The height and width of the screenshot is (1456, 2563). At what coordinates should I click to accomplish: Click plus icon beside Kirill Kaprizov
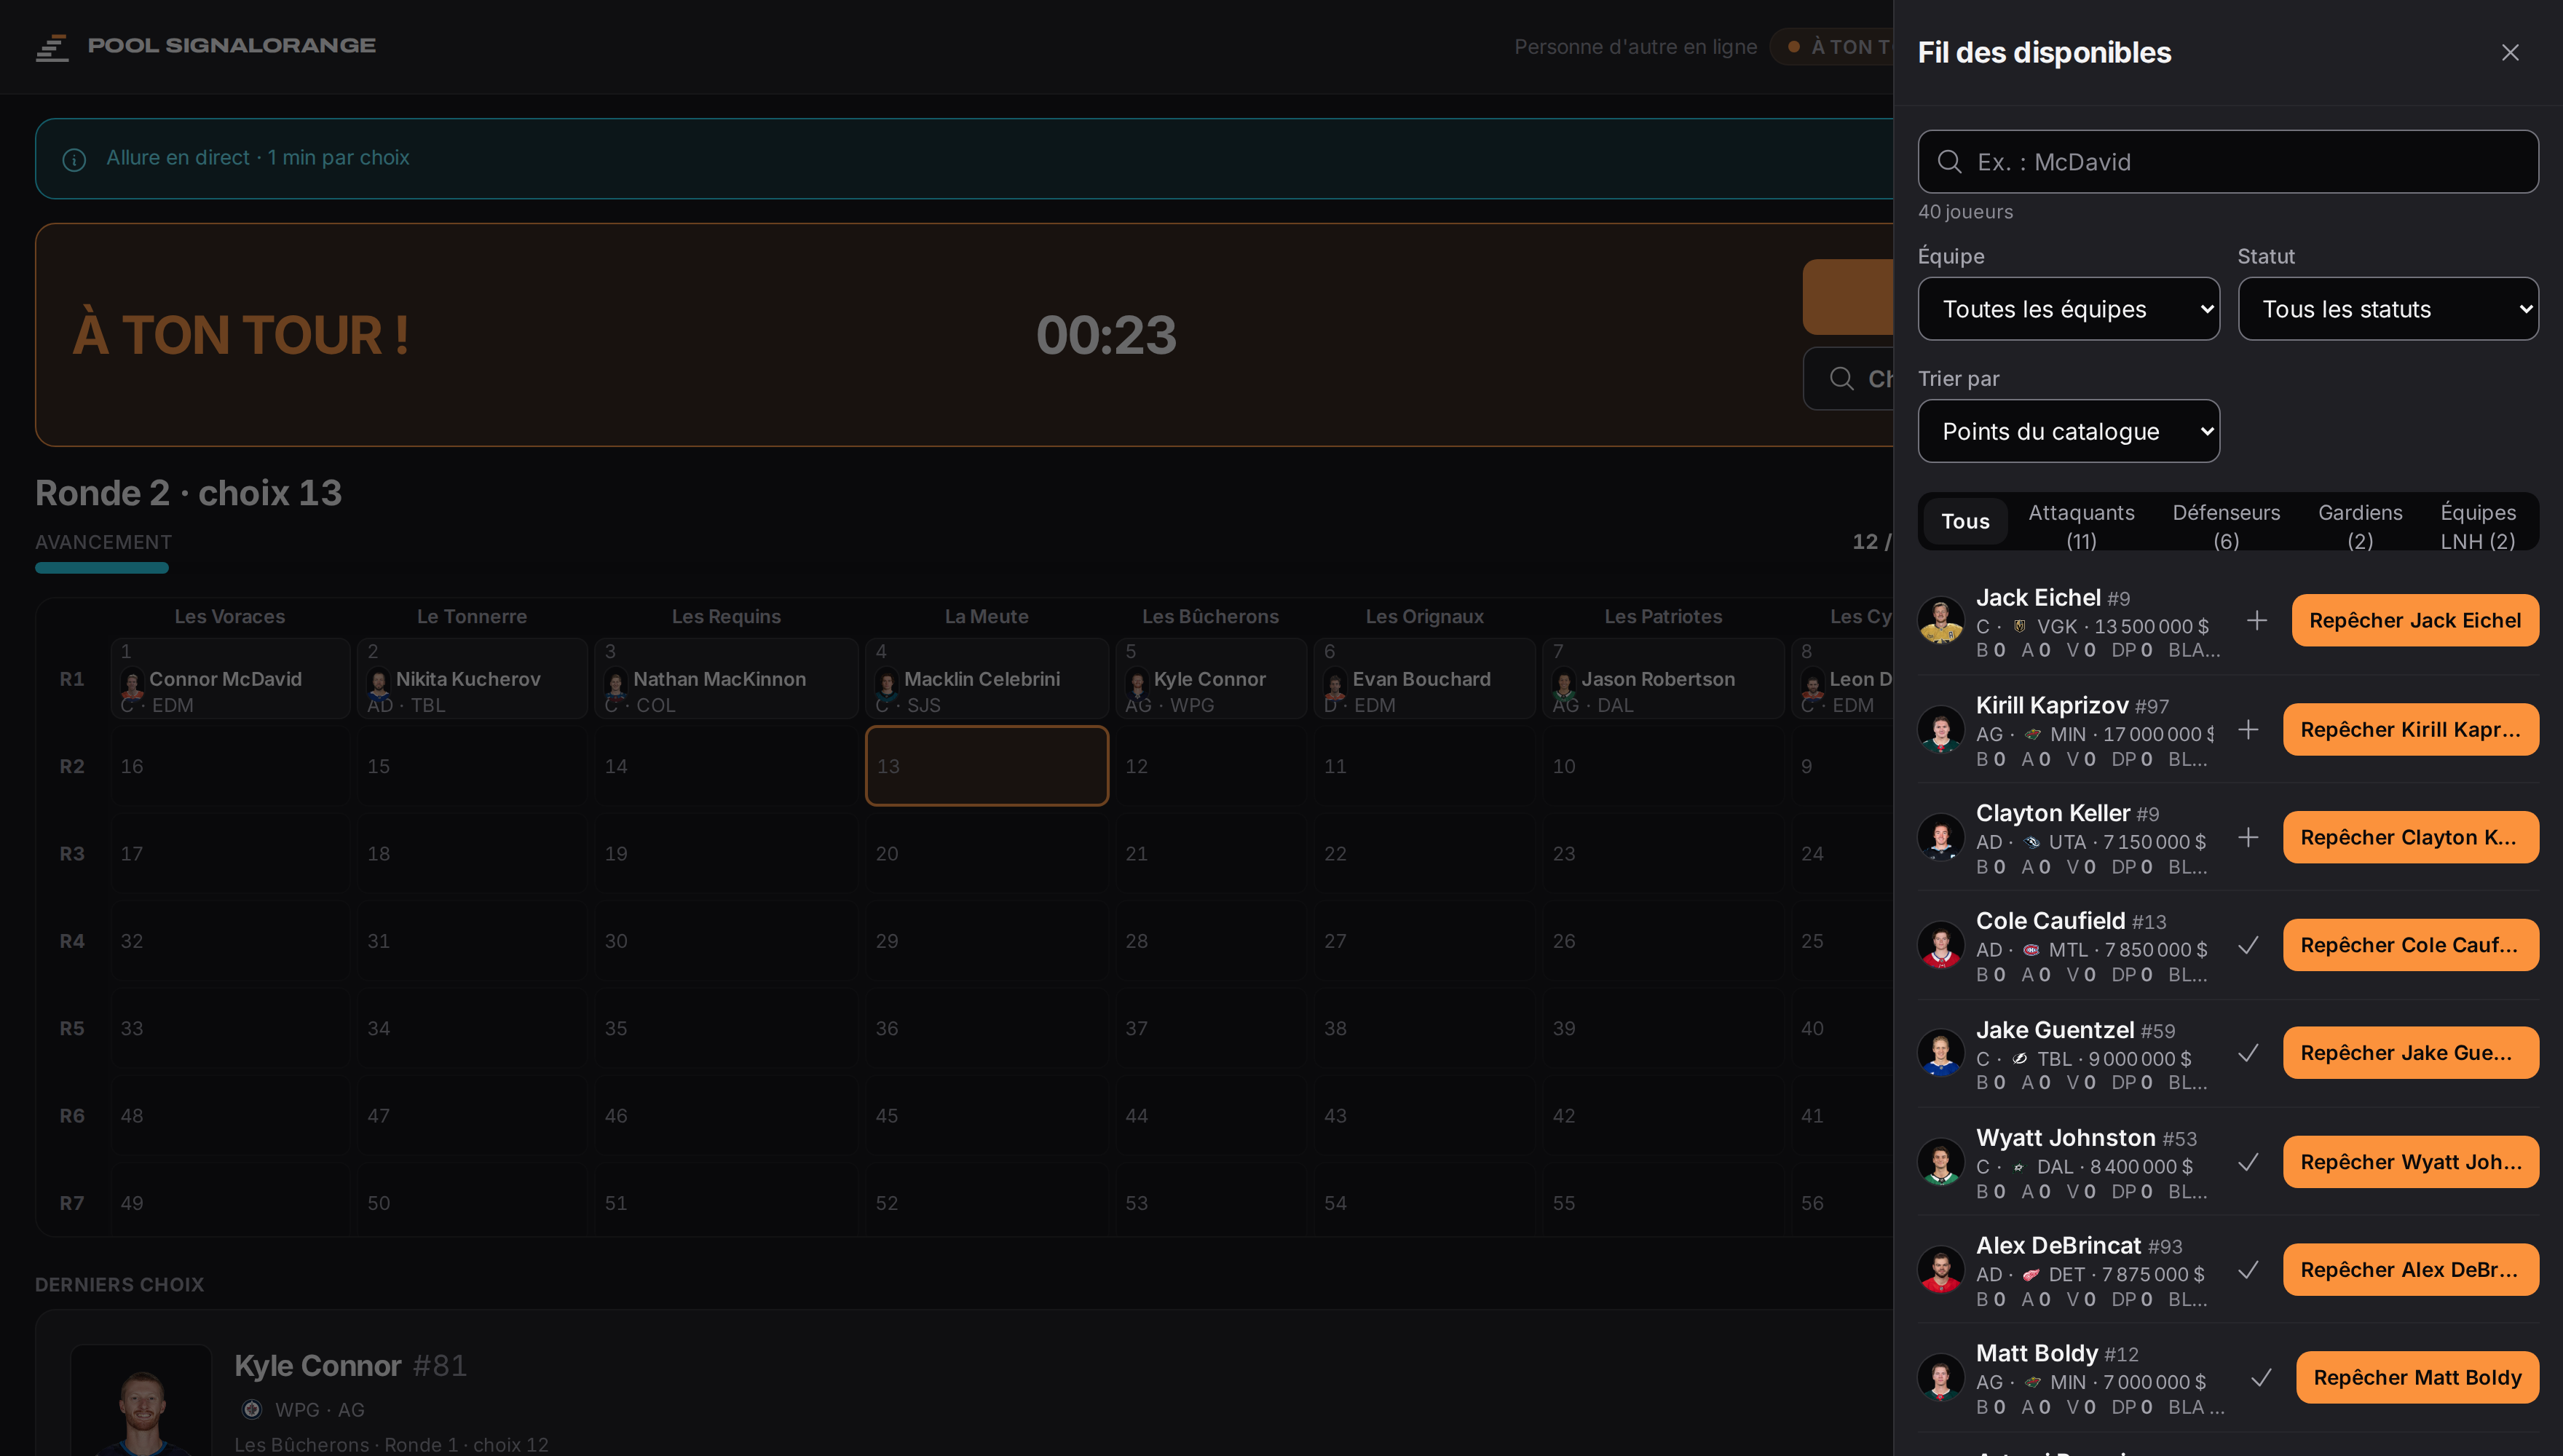click(x=2248, y=730)
